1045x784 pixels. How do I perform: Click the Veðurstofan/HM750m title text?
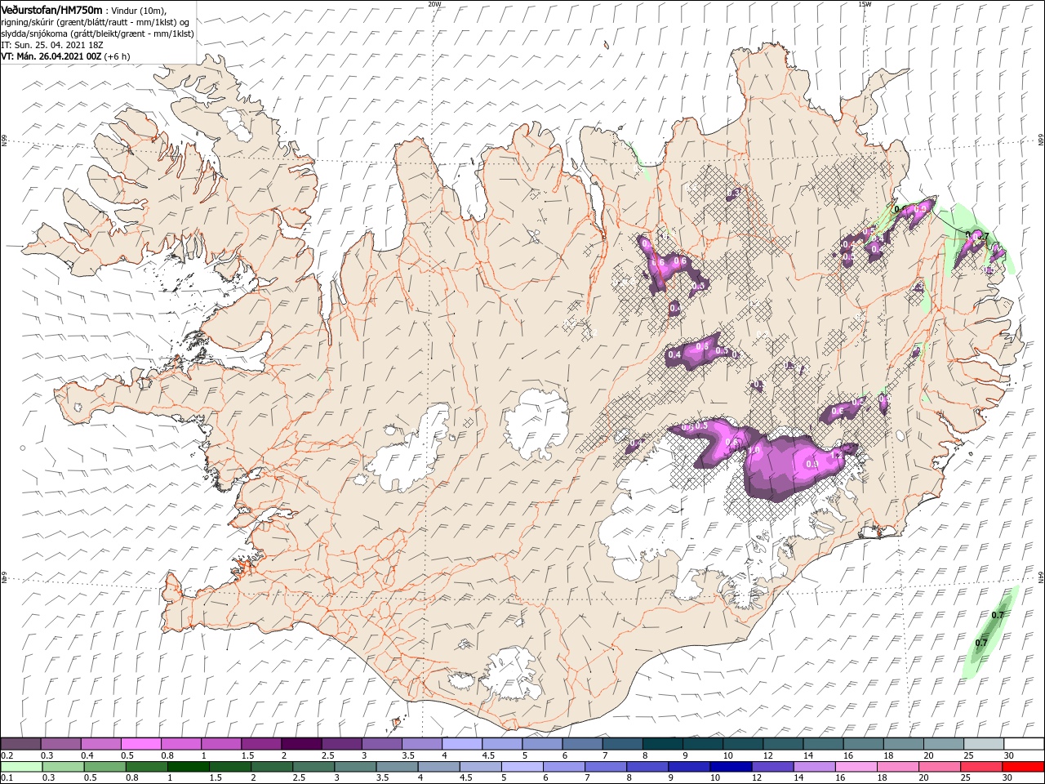[51, 9]
